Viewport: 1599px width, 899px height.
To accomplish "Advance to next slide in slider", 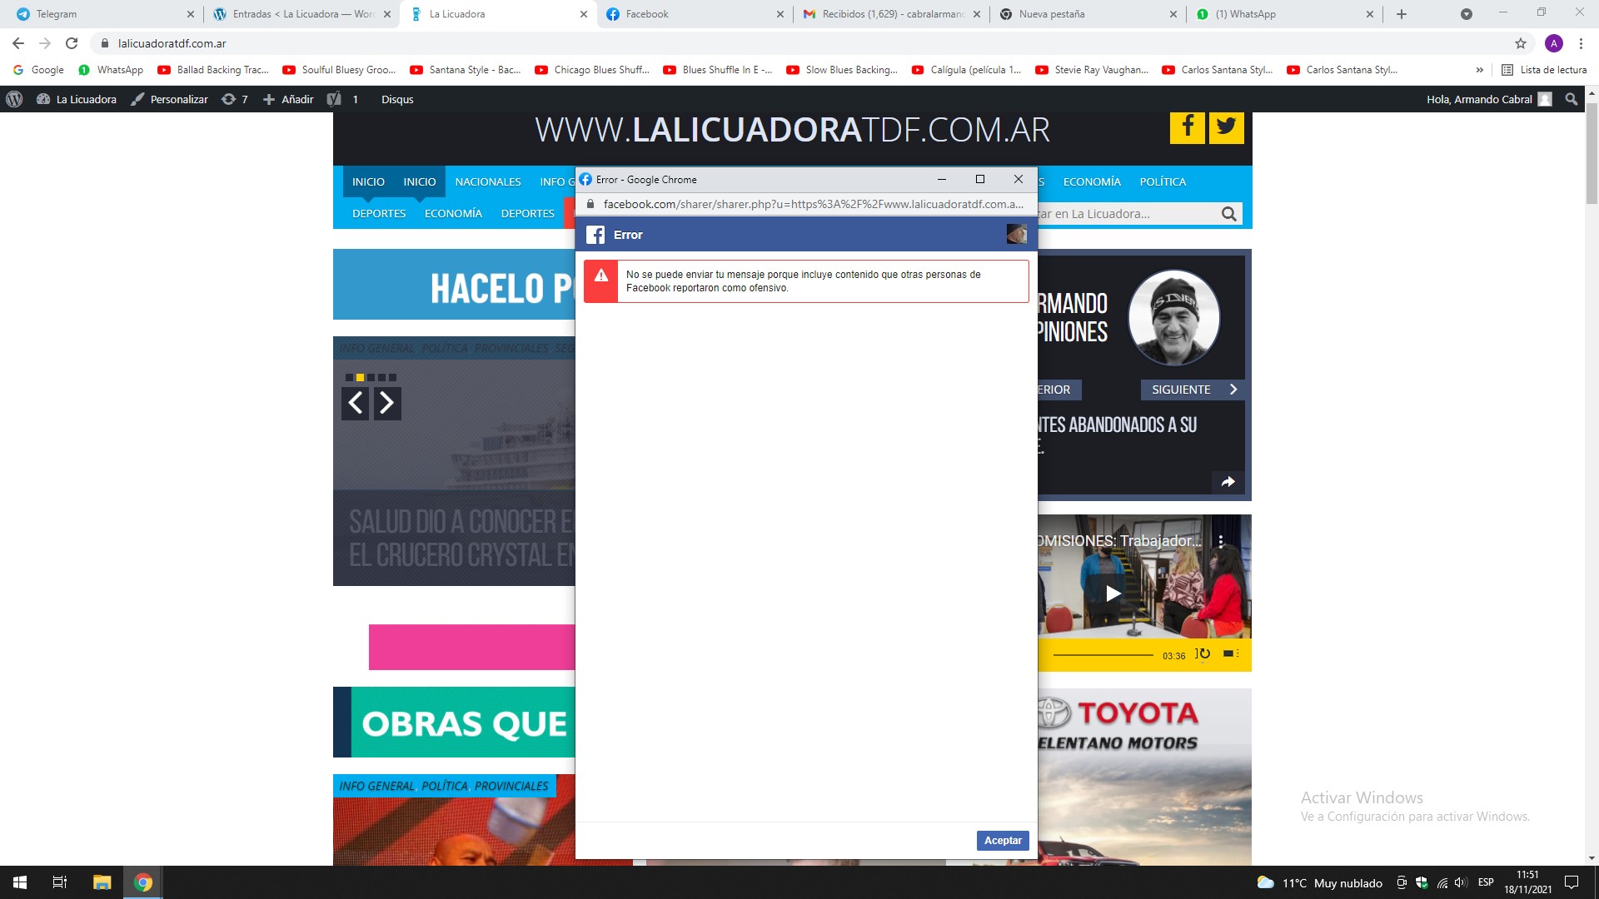I will (x=386, y=403).
